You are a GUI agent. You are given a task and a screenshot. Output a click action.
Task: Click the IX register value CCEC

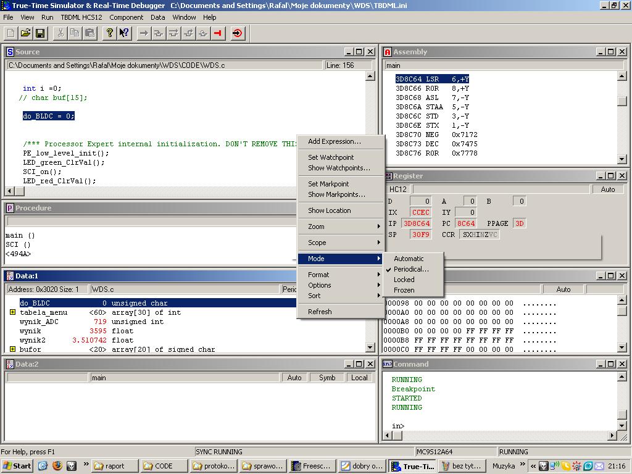point(420,212)
